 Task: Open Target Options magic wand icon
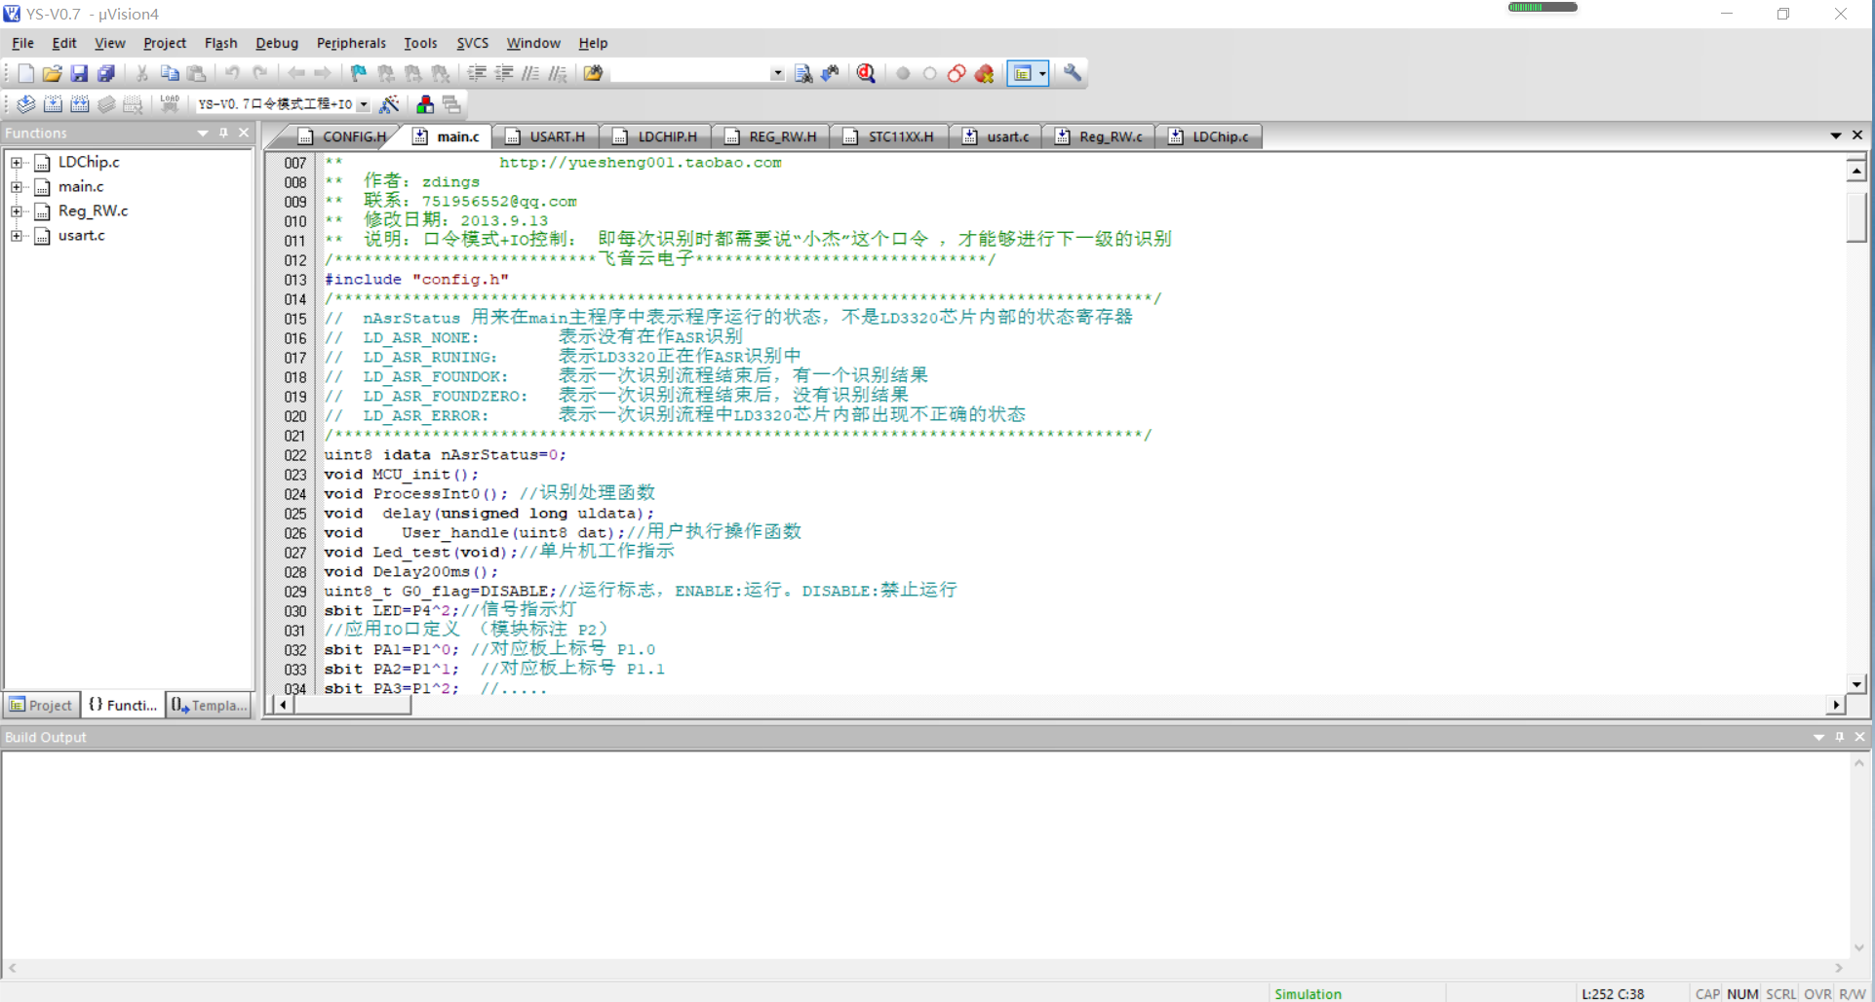tap(389, 103)
